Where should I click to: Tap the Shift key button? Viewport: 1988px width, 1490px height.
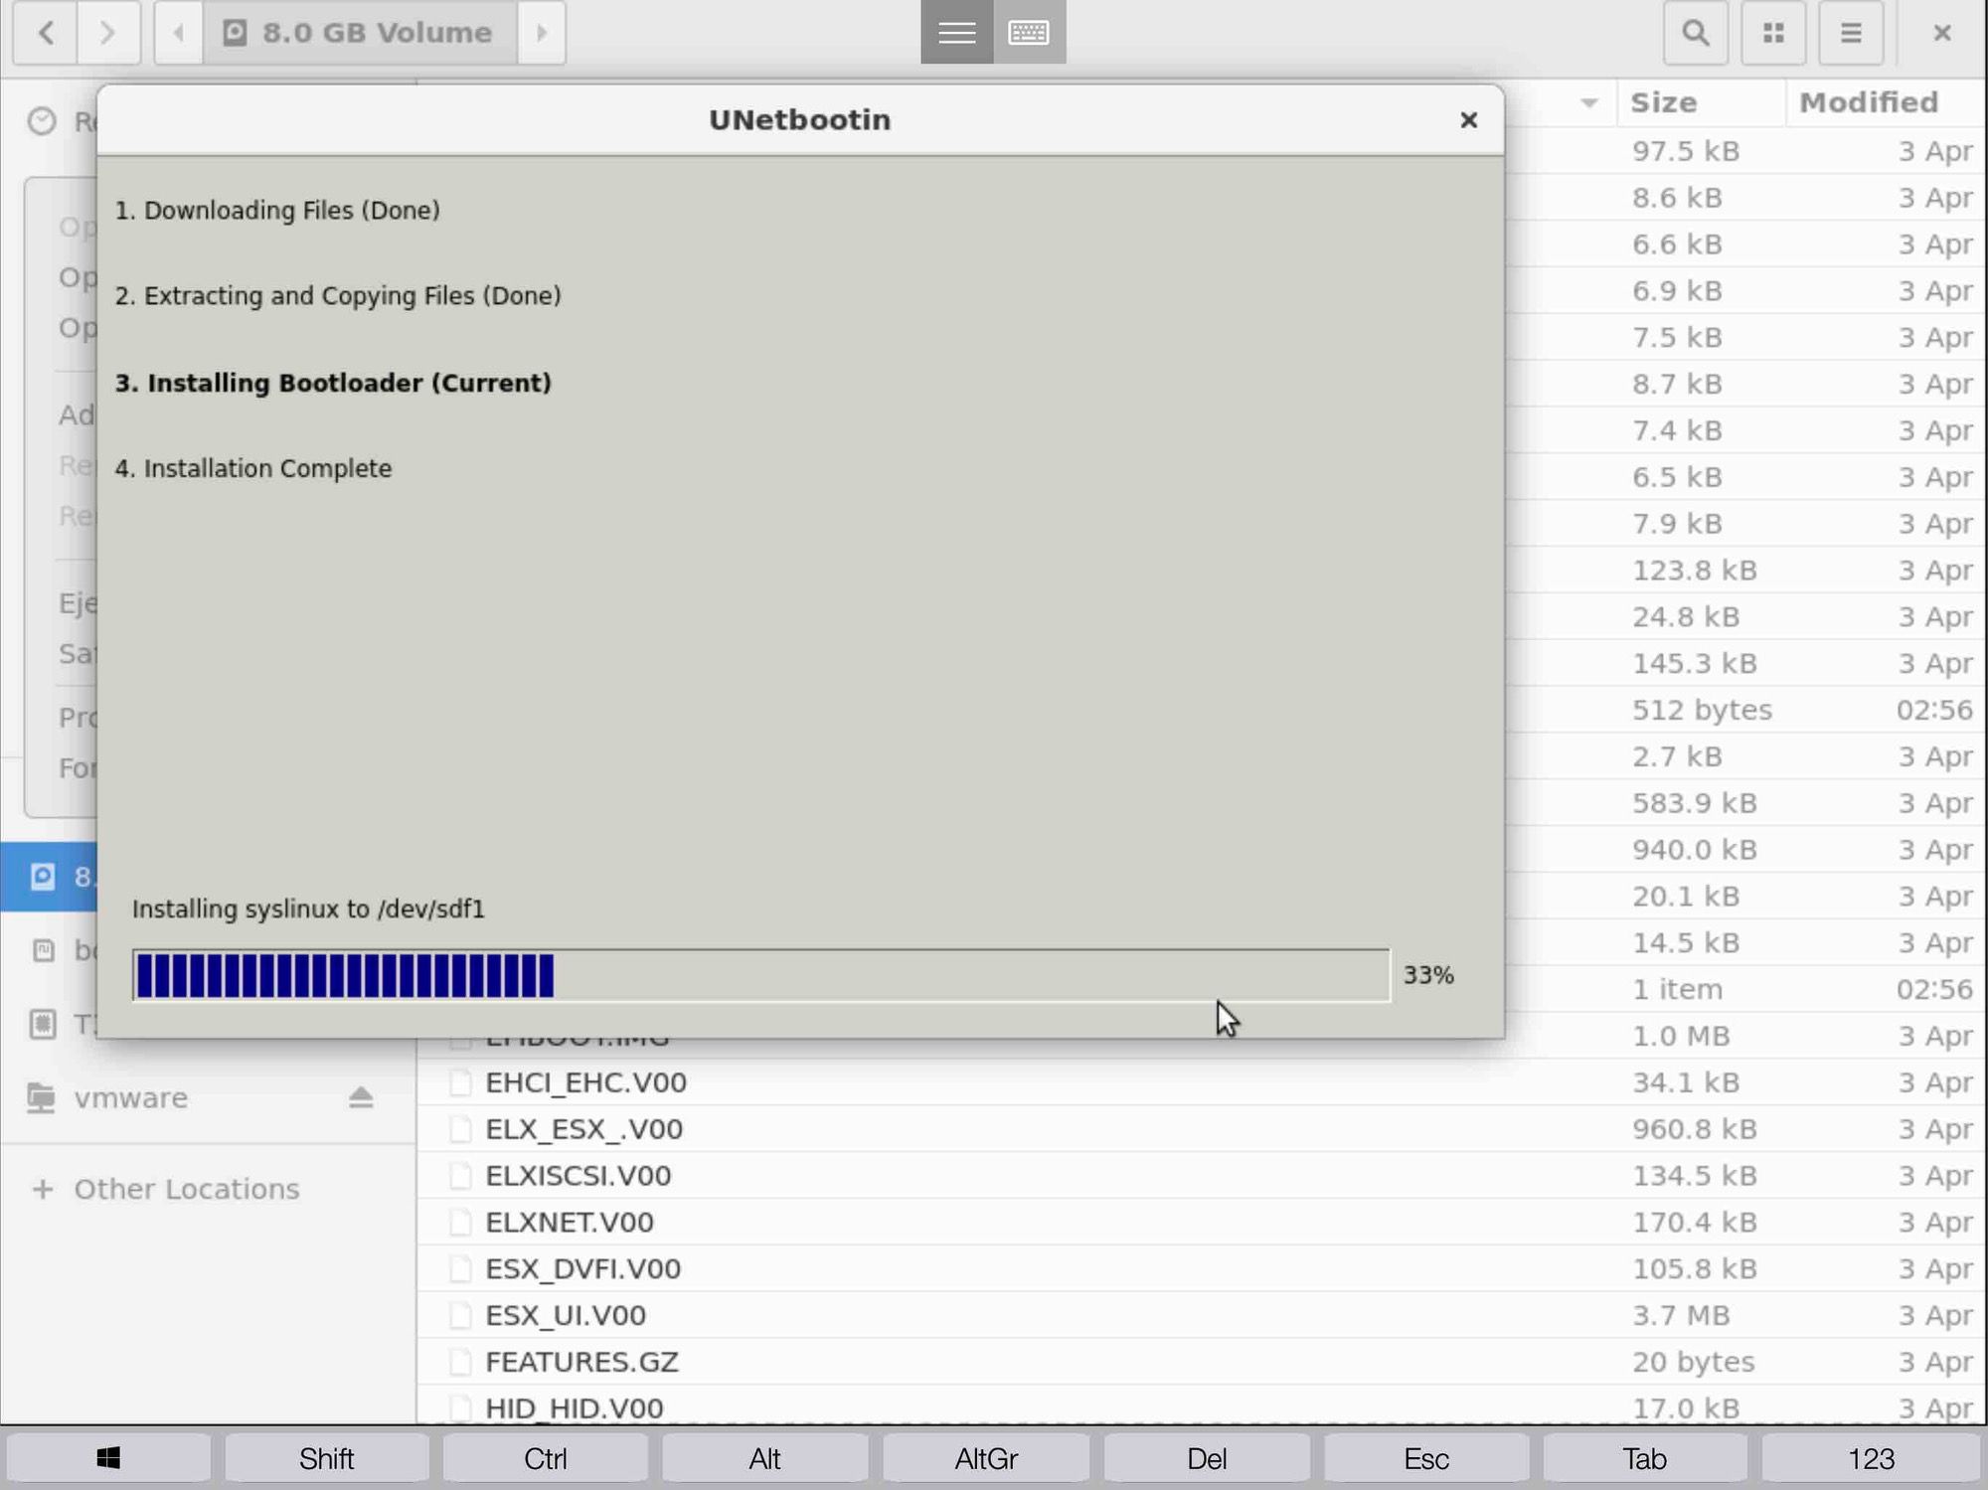pyautogui.click(x=326, y=1458)
